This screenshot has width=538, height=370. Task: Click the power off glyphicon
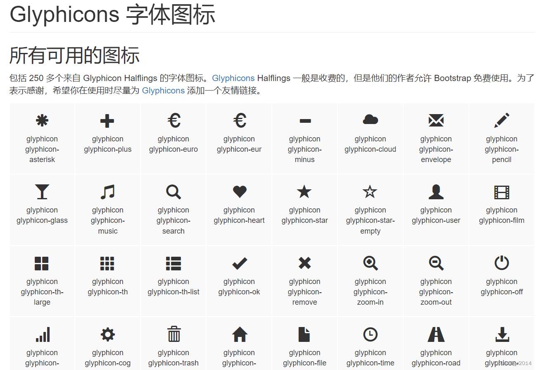(502, 263)
